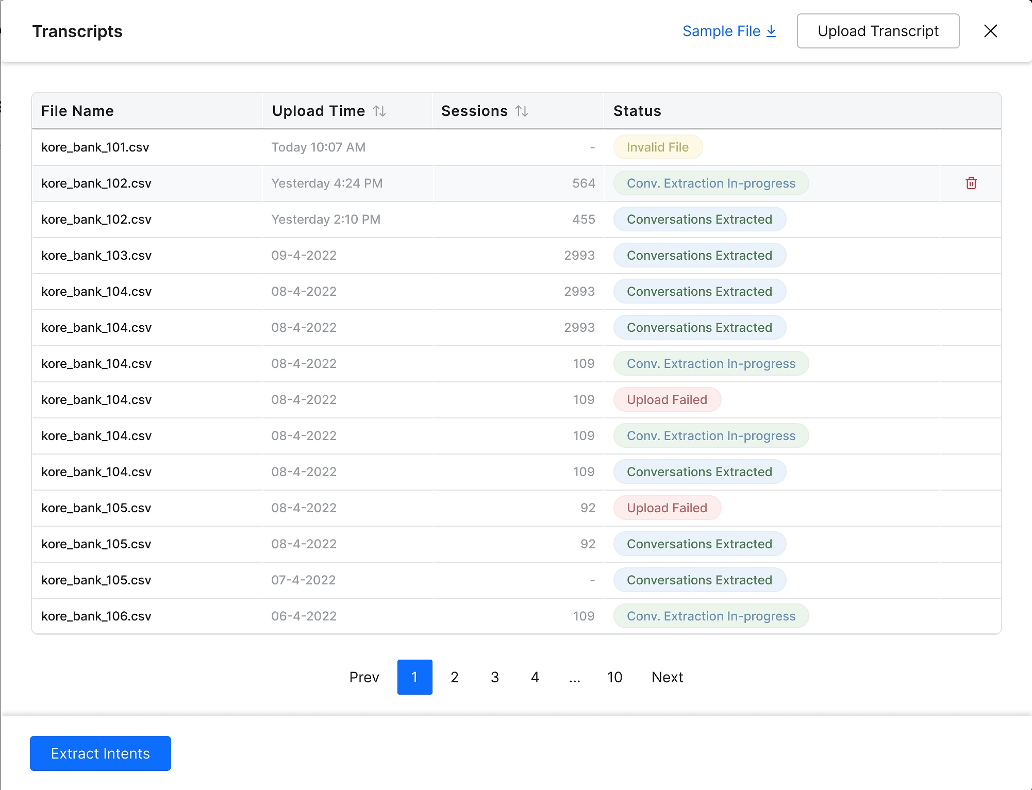
Task: Go to page 2
Action: [x=454, y=677]
